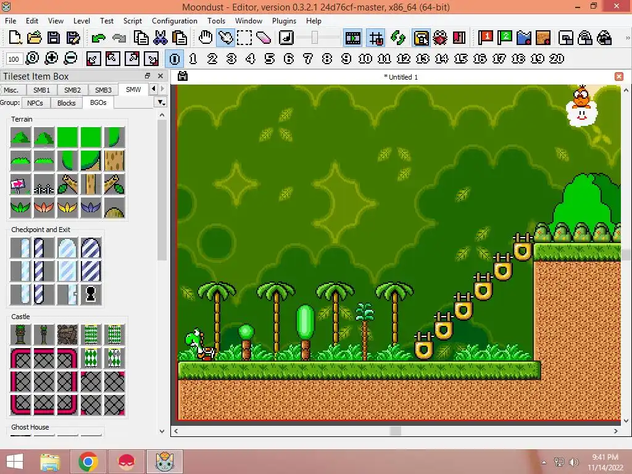Expand the toolbar overflow chevron
The height and width of the screenshot is (474, 632).
(627, 38)
